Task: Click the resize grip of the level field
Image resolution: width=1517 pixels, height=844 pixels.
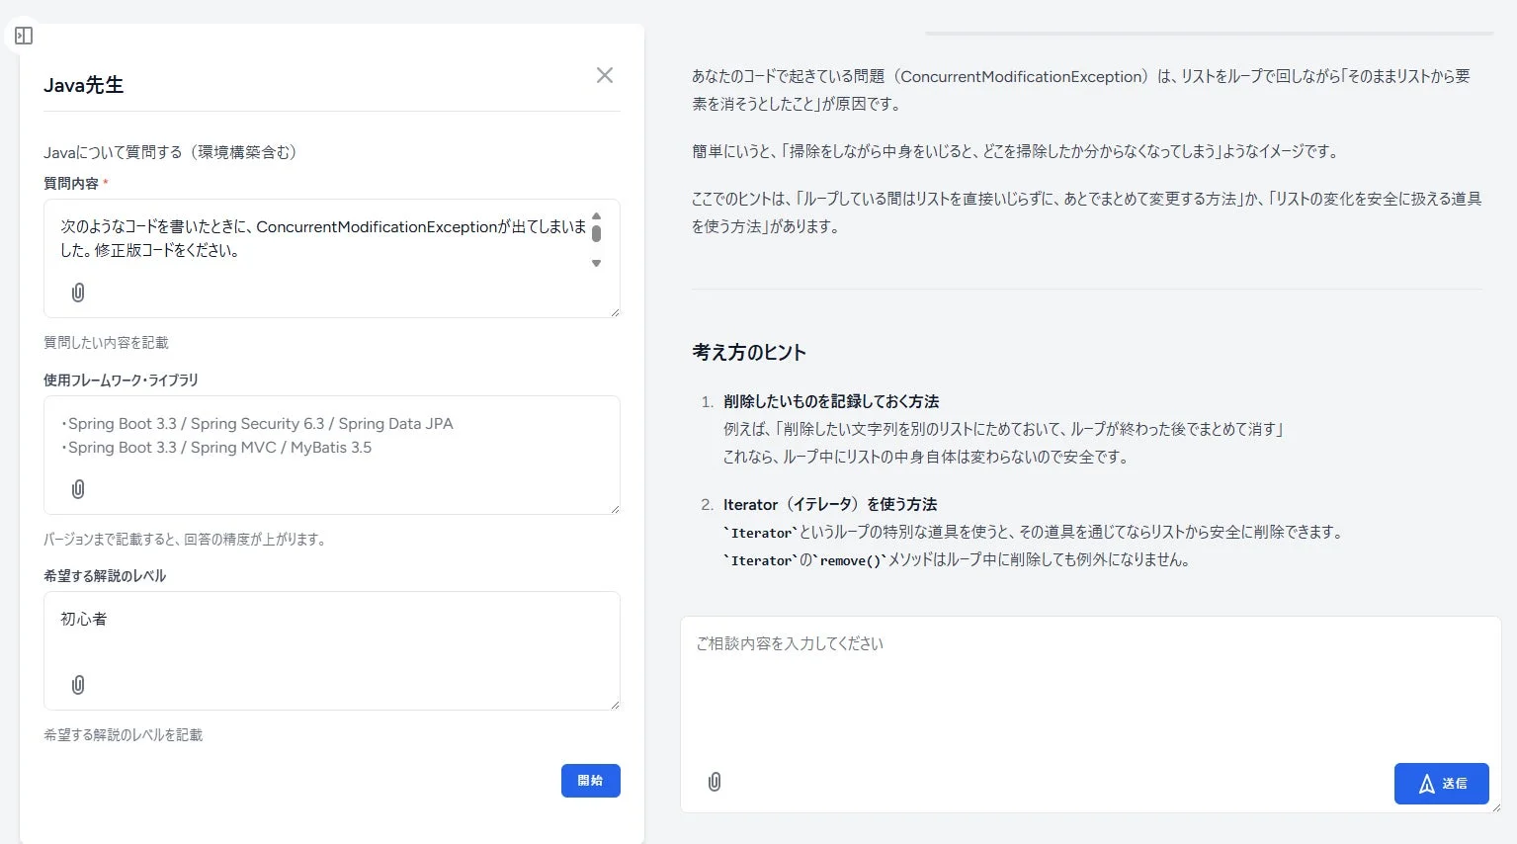Action: tap(615, 704)
